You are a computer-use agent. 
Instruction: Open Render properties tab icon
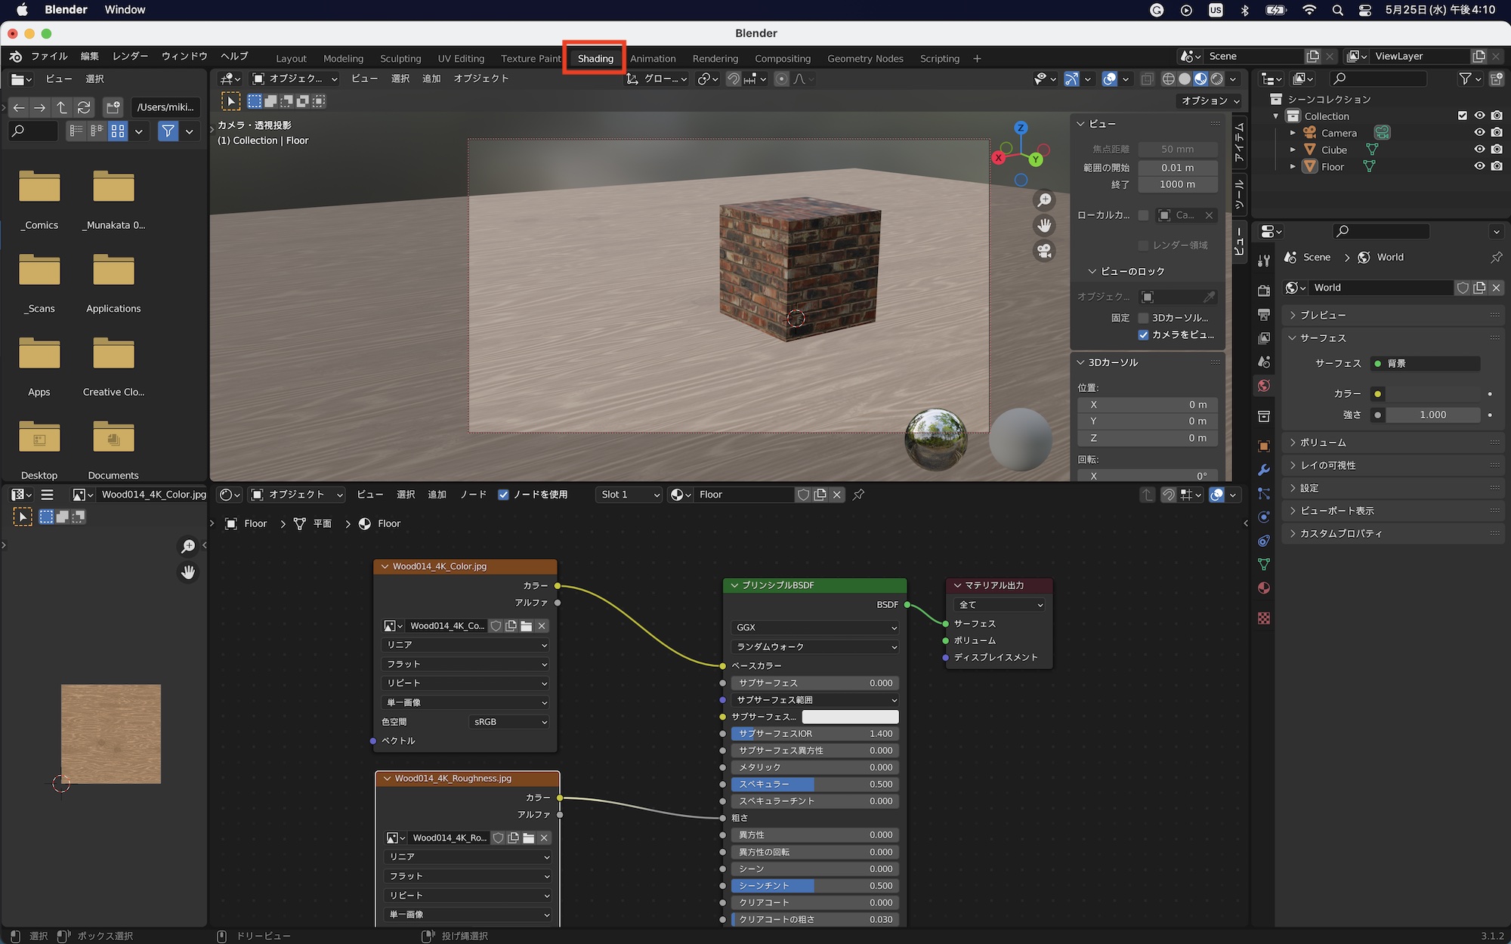tap(1264, 291)
